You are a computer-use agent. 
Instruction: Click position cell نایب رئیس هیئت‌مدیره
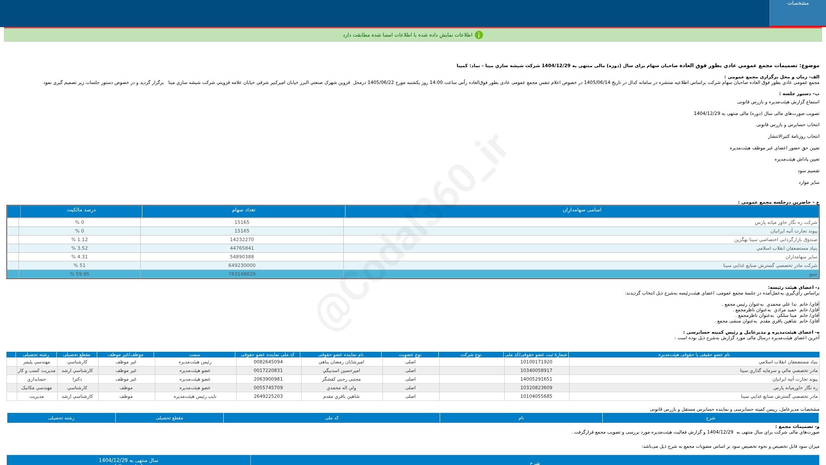195,397
